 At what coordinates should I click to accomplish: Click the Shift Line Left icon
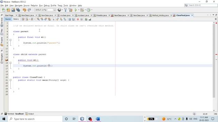tap(69, 19)
